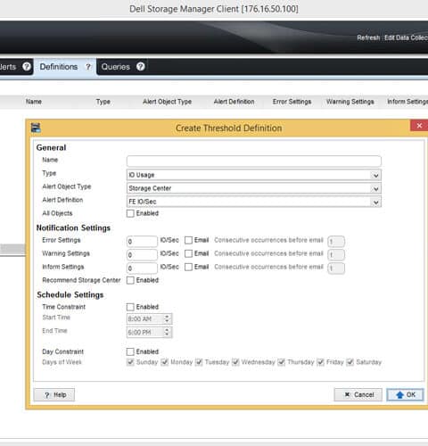Screen dimensions: 428x446
Task: Toggle the Monday checkbox
Action: coord(165,362)
